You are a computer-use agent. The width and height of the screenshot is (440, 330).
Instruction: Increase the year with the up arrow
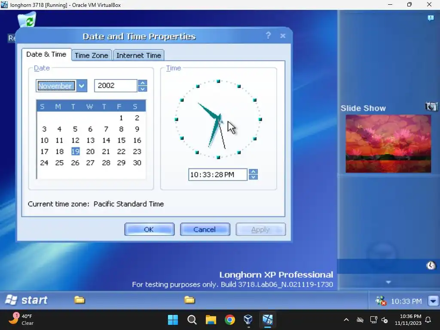pos(143,83)
